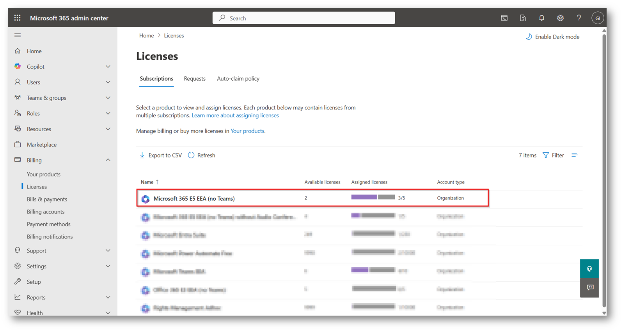Screen dimensions: 623x332
Task: Click the Settings gear icon in sidebar
Action: click(18, 266)
